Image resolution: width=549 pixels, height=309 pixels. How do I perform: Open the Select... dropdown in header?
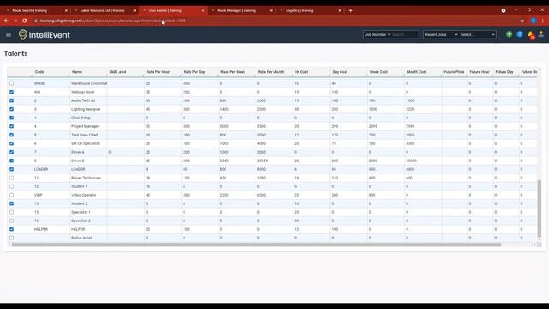tap(477, 34)
